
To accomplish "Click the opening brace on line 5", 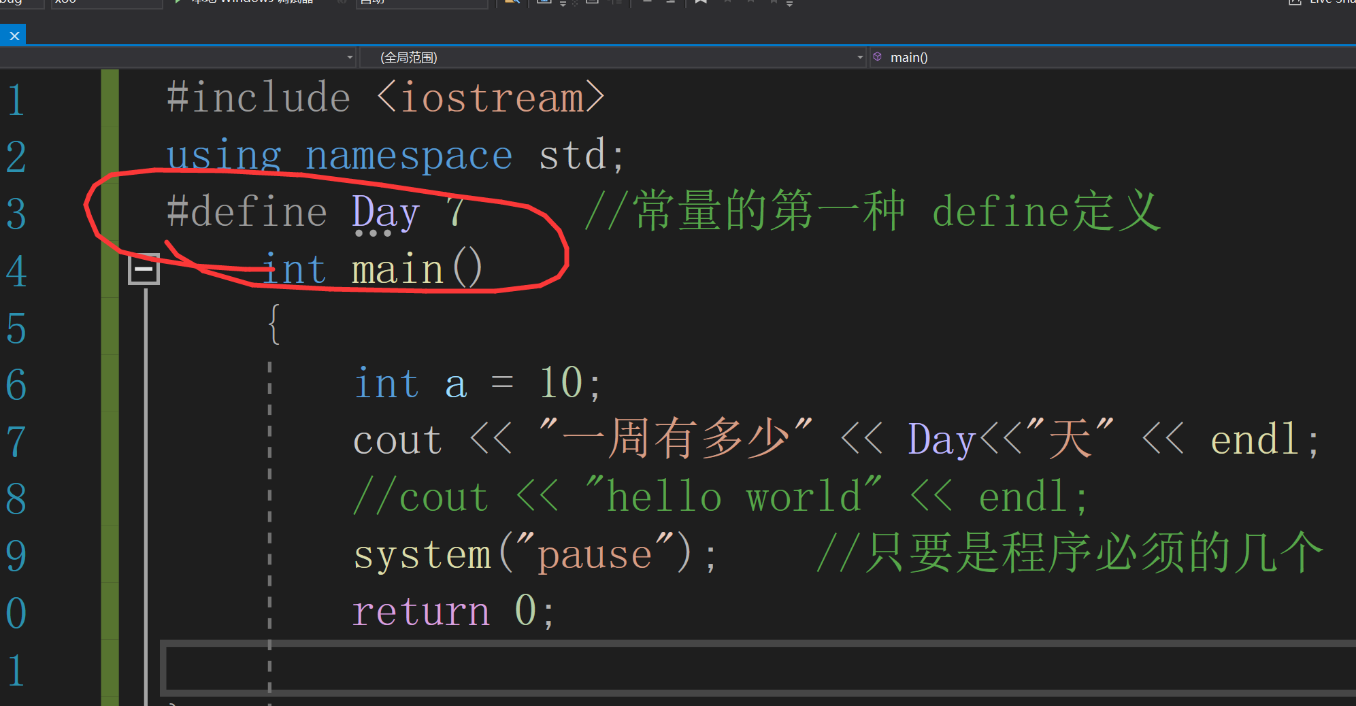I will point(274,325).
